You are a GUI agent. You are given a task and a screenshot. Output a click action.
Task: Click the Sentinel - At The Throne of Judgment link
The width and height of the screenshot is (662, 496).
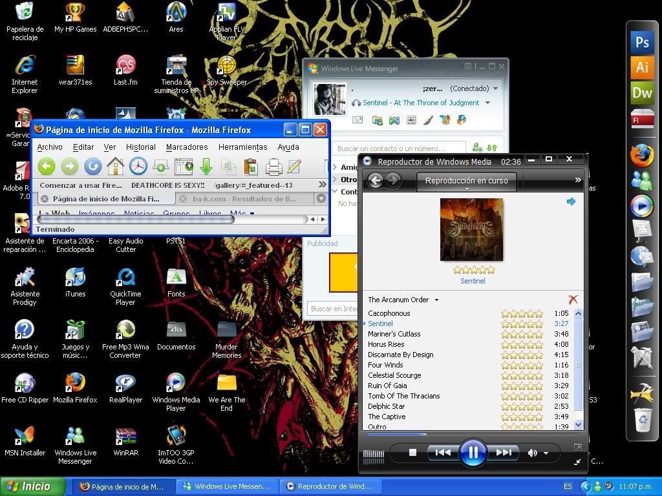pyautogui.click(x=421, y=103)
